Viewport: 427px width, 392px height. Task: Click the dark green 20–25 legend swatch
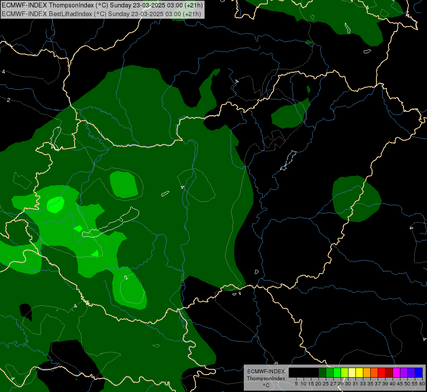point(322,372)
